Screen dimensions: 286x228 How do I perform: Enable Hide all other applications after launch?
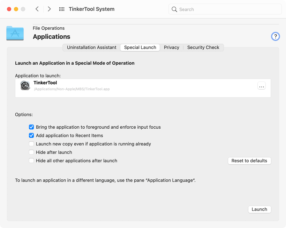(x=31, y=161)
